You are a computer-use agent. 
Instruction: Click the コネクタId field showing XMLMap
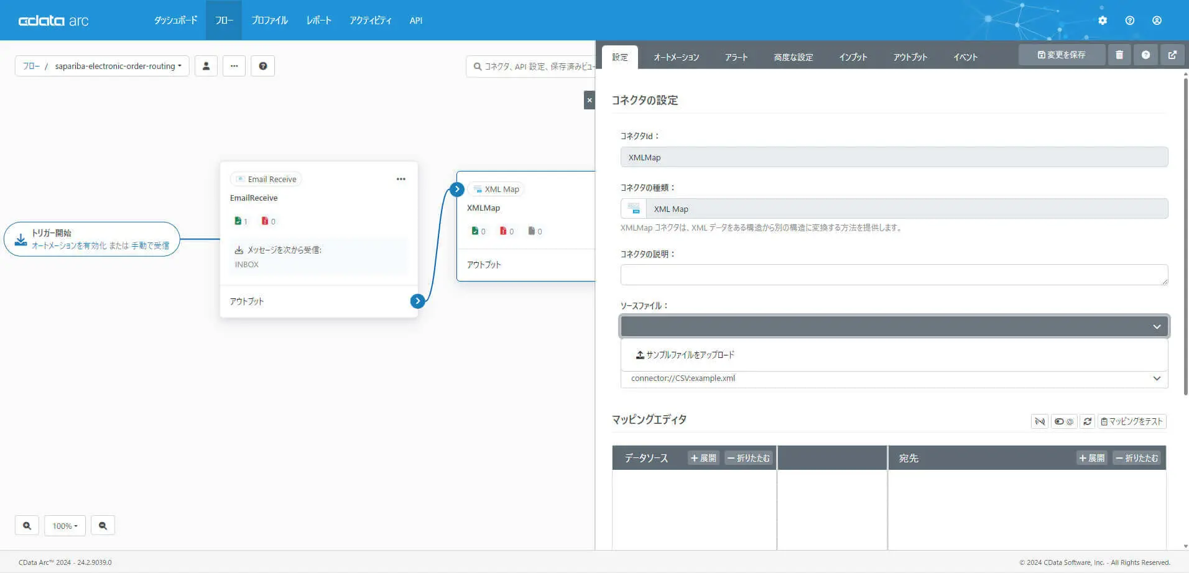click(x=894, y=157)
